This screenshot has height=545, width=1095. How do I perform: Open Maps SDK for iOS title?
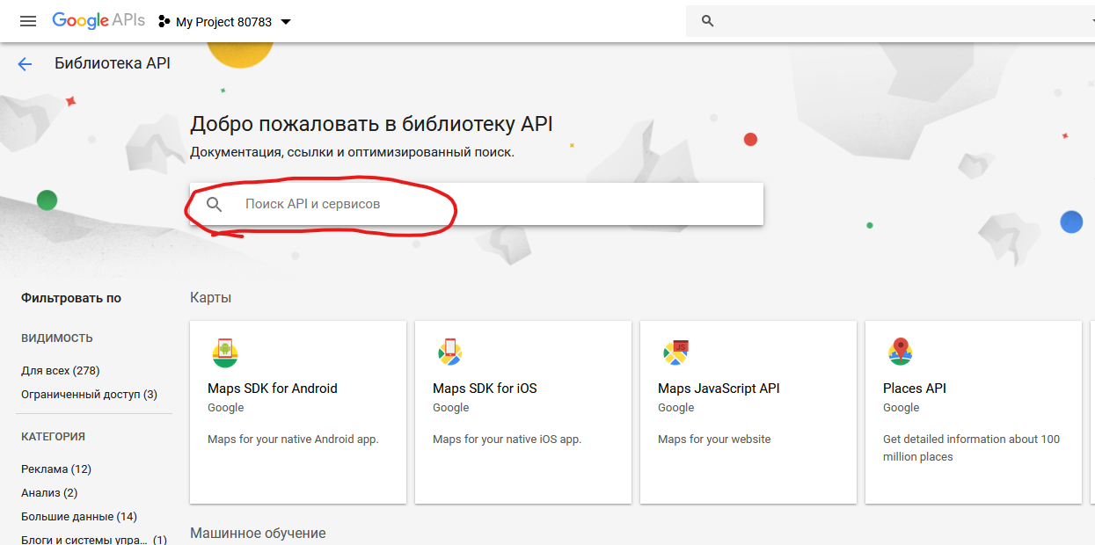485,389
